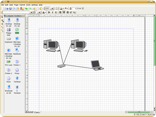Select the Proxy stencil
The height and width of the screenshot is (117, 156).
[17, 71]
